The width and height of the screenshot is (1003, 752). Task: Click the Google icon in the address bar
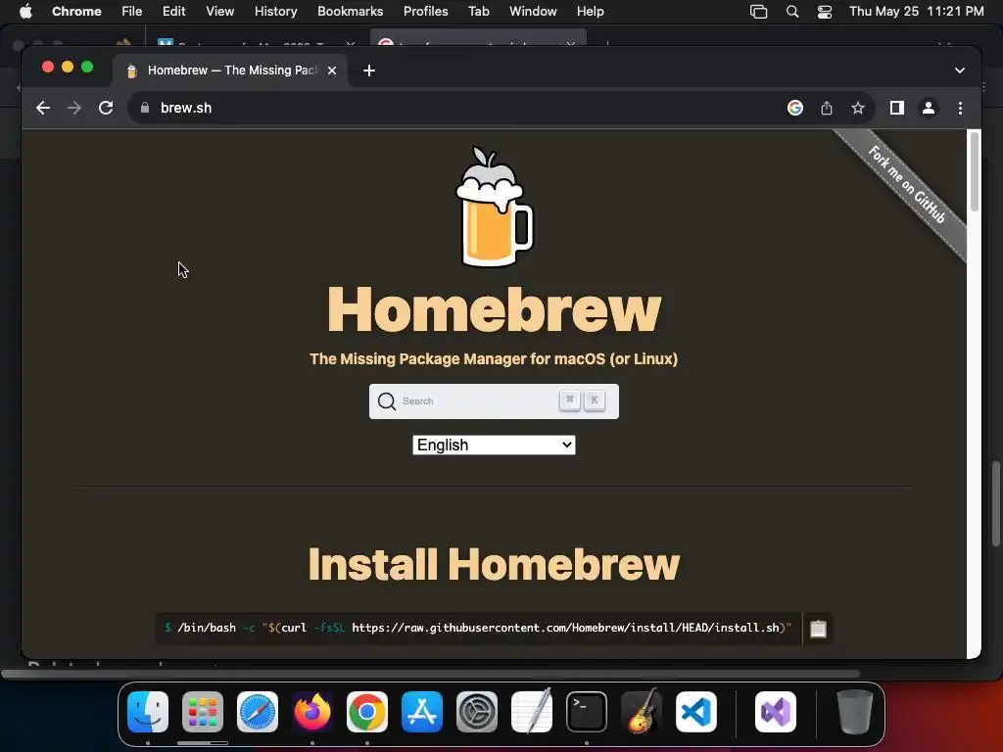coord(795,108)
